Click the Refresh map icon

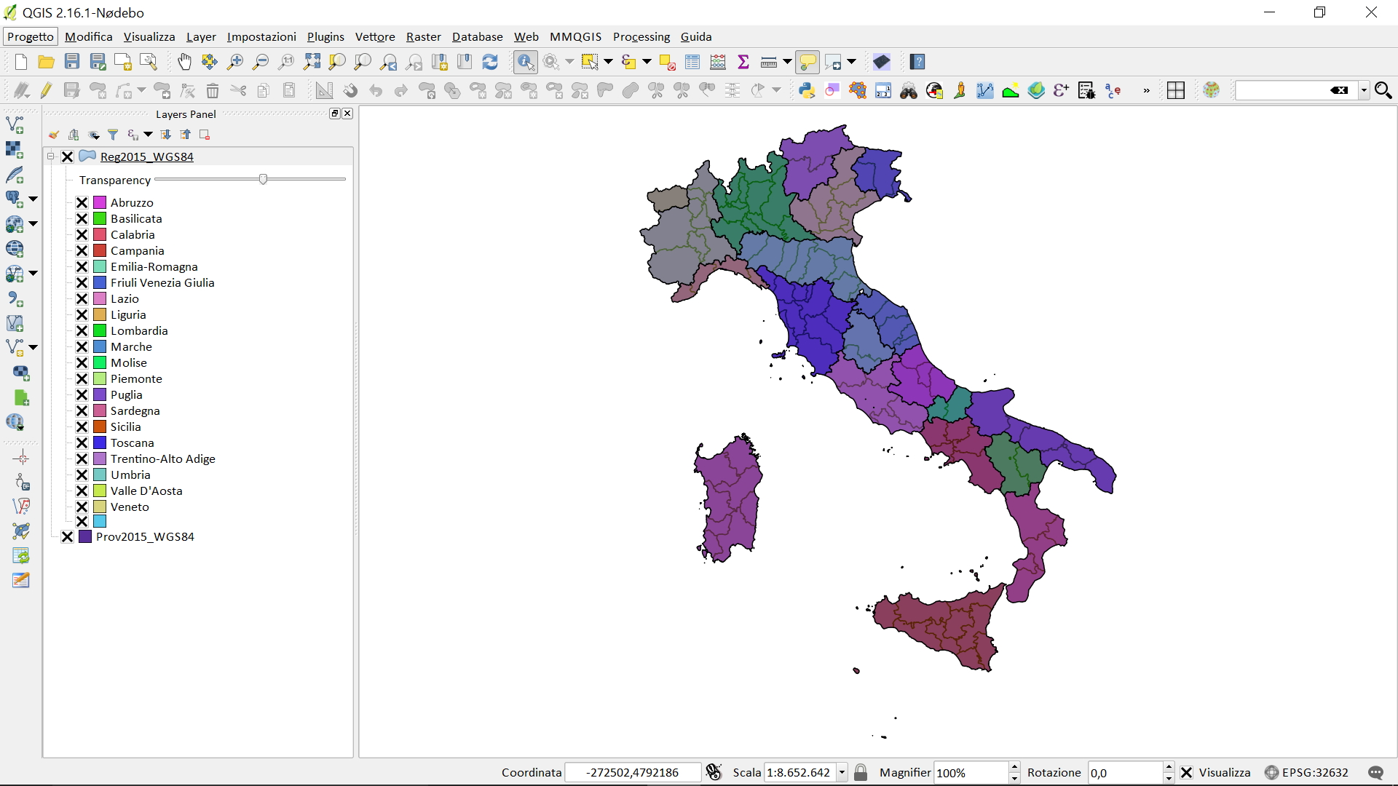tap(490, 62)
